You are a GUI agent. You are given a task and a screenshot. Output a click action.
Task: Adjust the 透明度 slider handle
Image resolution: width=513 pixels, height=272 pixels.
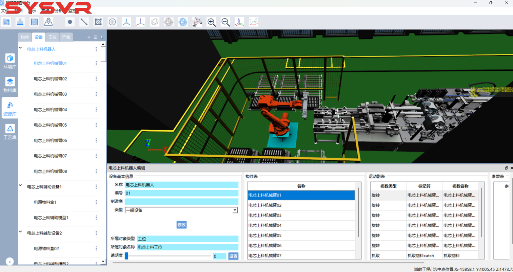tap(126, 256)
